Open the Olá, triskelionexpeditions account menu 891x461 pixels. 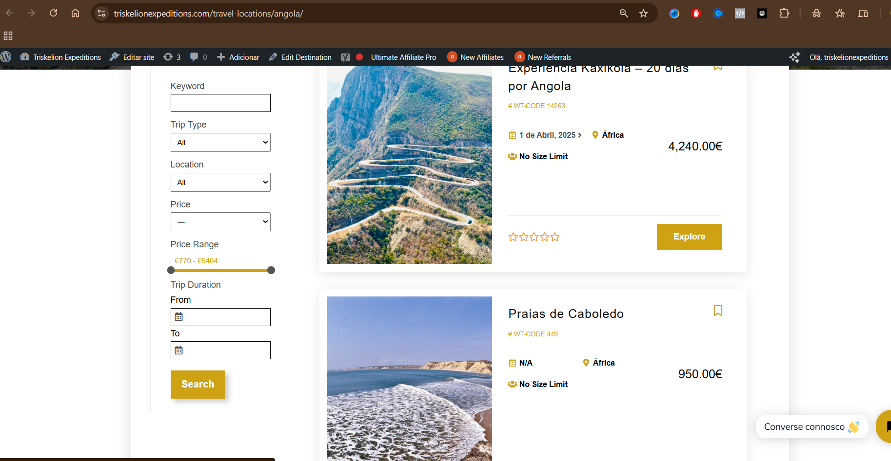tap(849, 57)
